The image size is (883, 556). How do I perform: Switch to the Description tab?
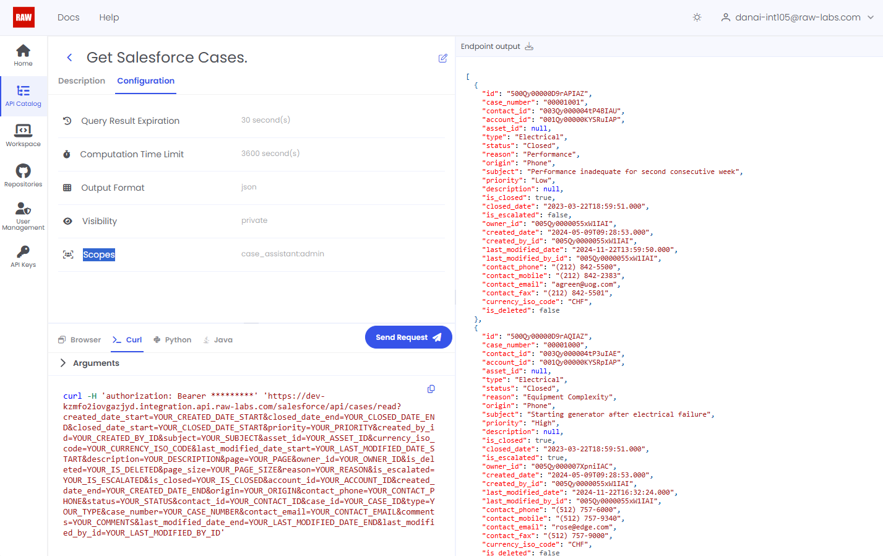tap(82, 80)
